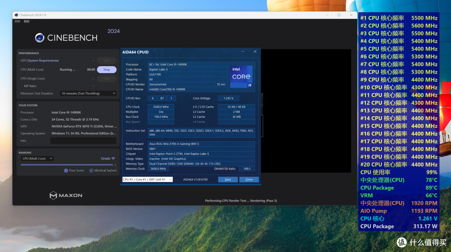Click the #20 CPU 核心频率 sensor row
Image resolution: width=451 pixels, height=252 pixels.
click(x=399, y=165)
